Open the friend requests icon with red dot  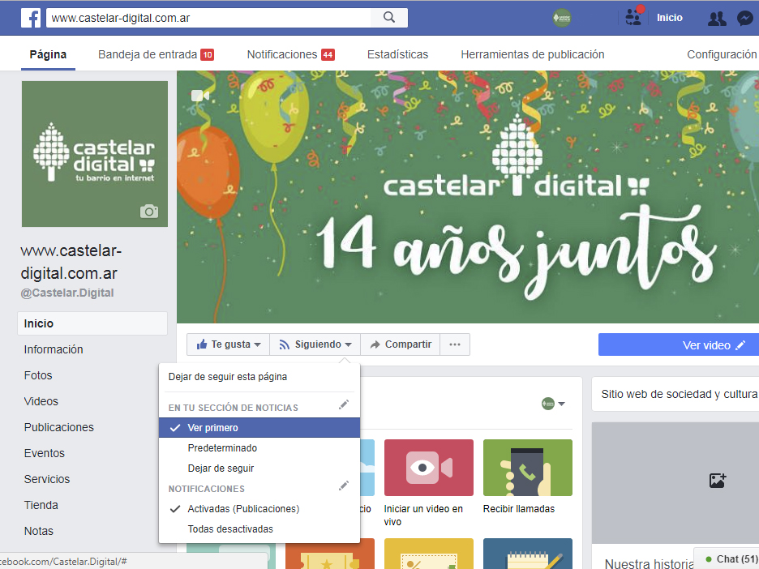click(x=633, y=16)
